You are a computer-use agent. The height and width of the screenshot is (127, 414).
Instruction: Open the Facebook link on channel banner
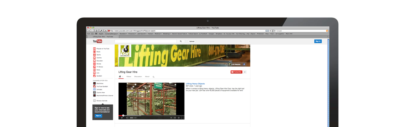tap(244, 64)
